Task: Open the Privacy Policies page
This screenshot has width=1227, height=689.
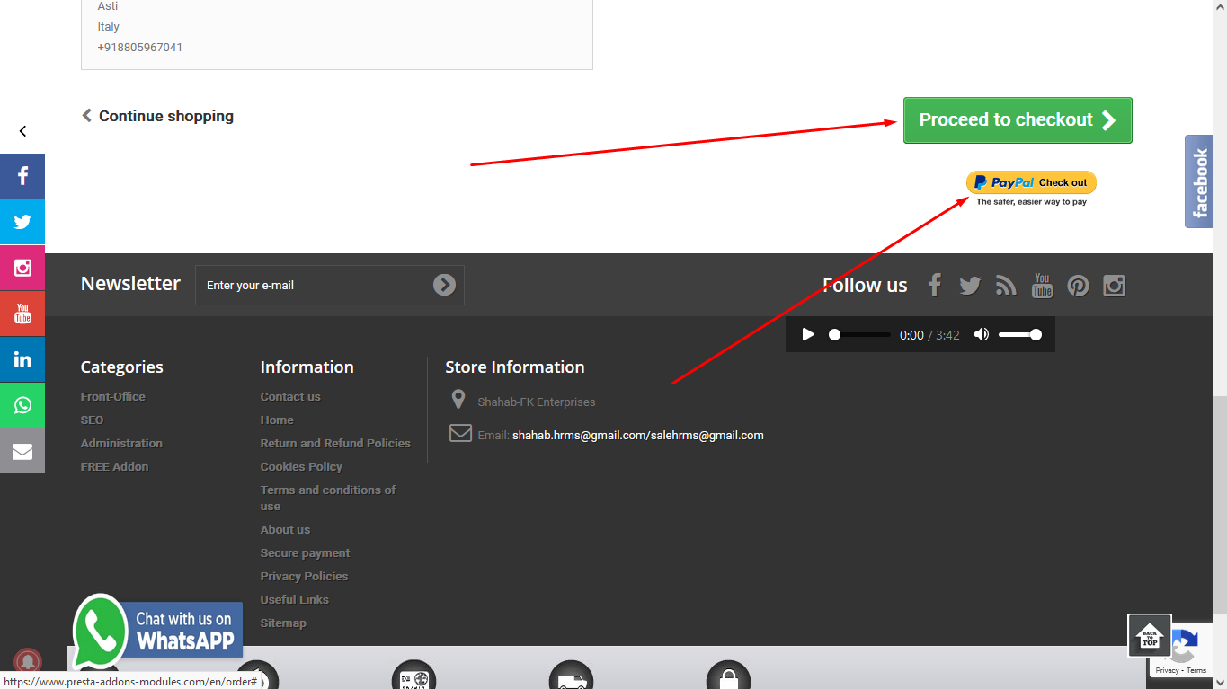Action: [x=304, y=576]
